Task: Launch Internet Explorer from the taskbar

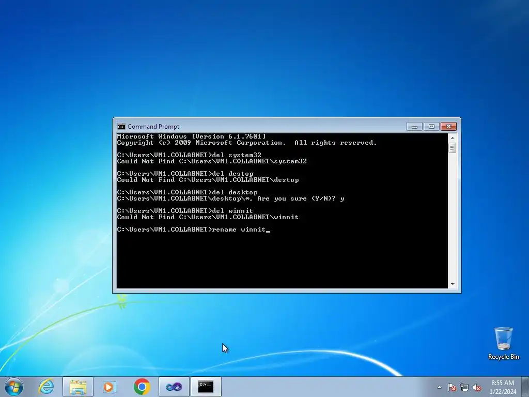Action: [x=46, y=387]
